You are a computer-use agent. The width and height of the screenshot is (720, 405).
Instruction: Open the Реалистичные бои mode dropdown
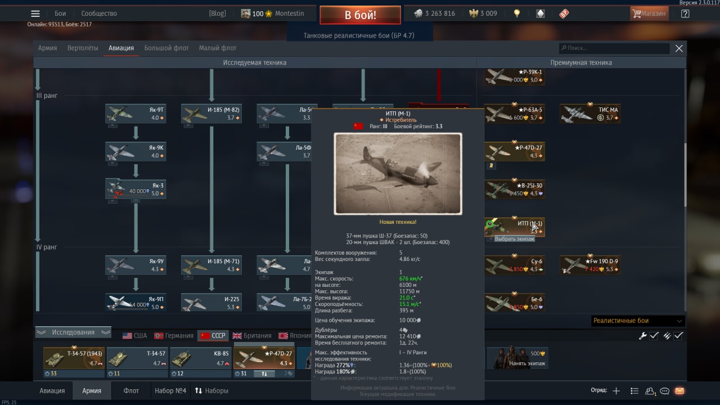pyautogui.click(x=638, y=321)
